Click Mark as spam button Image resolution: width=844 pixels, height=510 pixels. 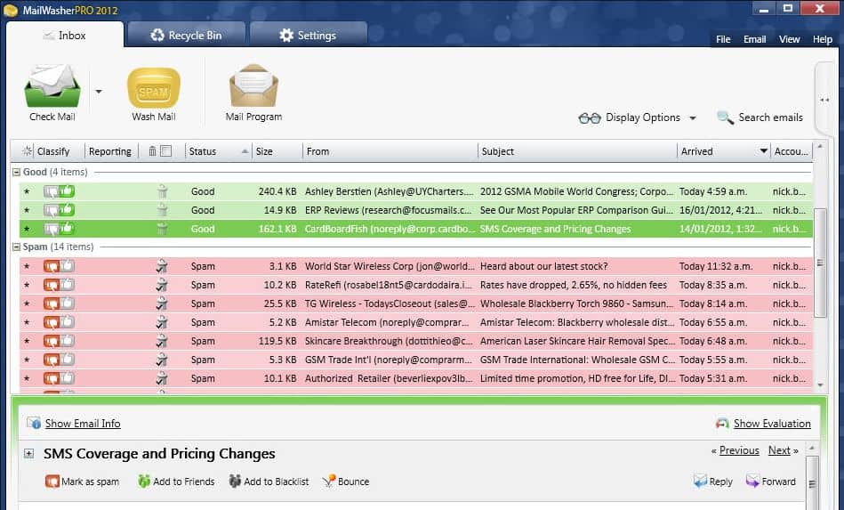coord(83,482)
